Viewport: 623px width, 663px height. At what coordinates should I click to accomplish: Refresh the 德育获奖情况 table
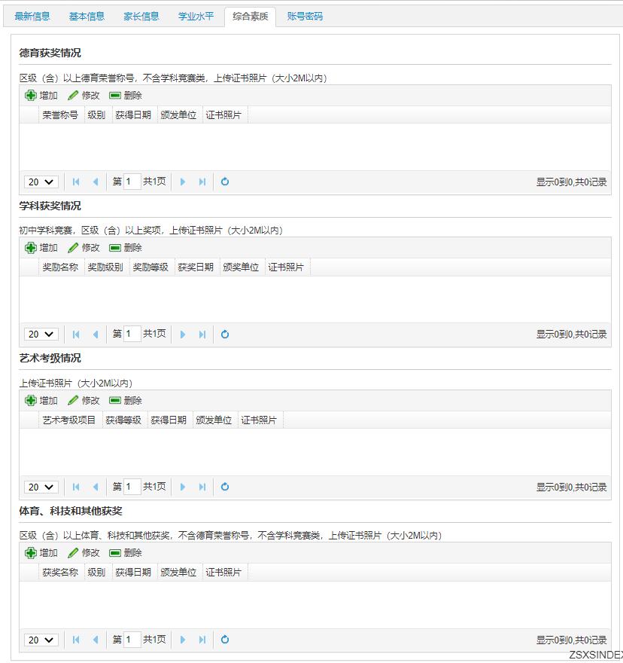point(224,182)
